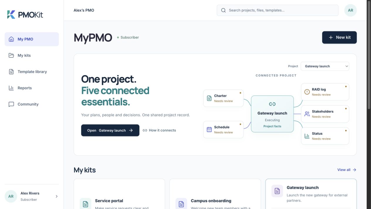The height and width of the screenshot is (209, 371).
Task: Select My PMO in the sidebar
Action: coord(32,39)
